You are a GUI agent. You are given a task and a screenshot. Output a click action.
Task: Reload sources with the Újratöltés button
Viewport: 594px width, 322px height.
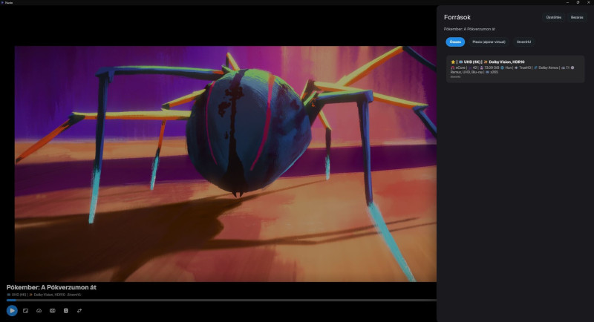click(x=553, y=17)
